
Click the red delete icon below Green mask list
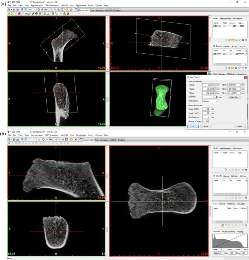[229, 40]
